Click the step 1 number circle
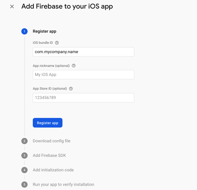 24,31
